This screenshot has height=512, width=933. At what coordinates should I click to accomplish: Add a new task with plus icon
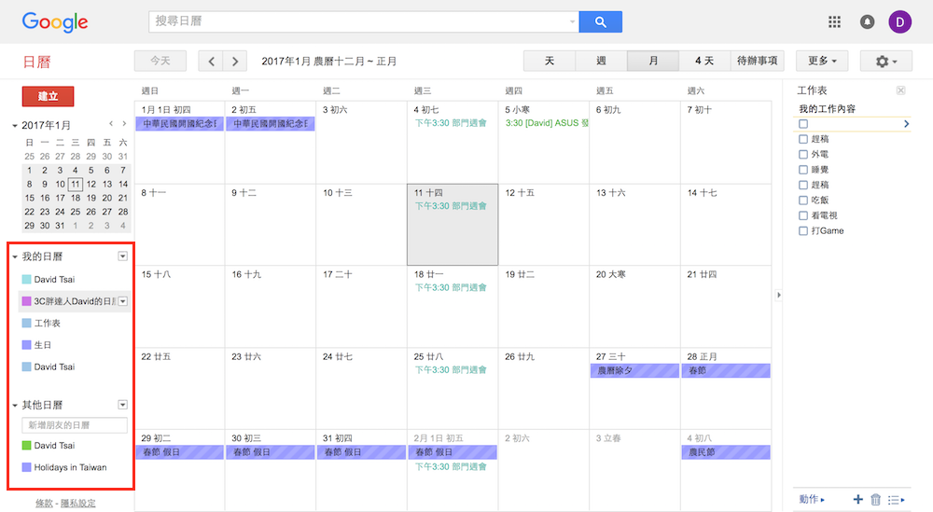pos(857,500)
